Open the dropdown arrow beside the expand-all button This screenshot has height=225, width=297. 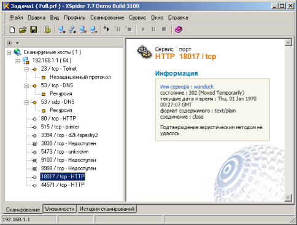pos(17,43)
